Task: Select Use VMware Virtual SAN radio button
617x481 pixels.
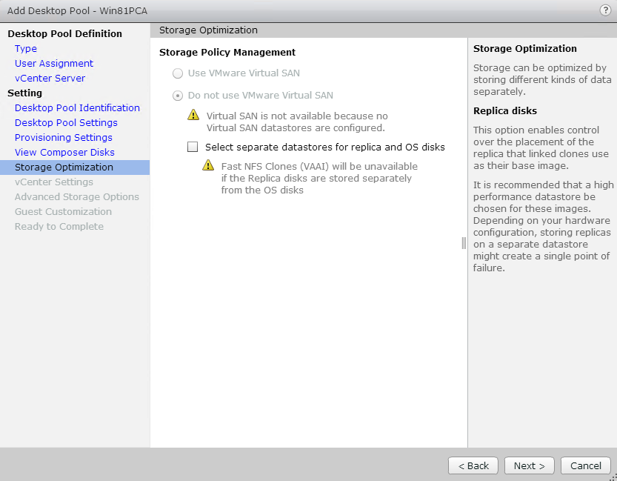Action: (178, 73)
